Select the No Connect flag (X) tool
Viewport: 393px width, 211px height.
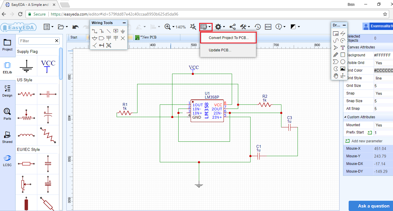pyautogui.click(x=123, y=38)
